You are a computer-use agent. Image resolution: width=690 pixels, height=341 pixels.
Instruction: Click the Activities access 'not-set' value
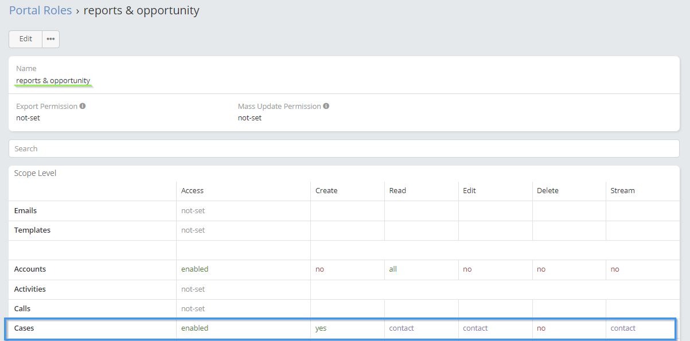193,289
